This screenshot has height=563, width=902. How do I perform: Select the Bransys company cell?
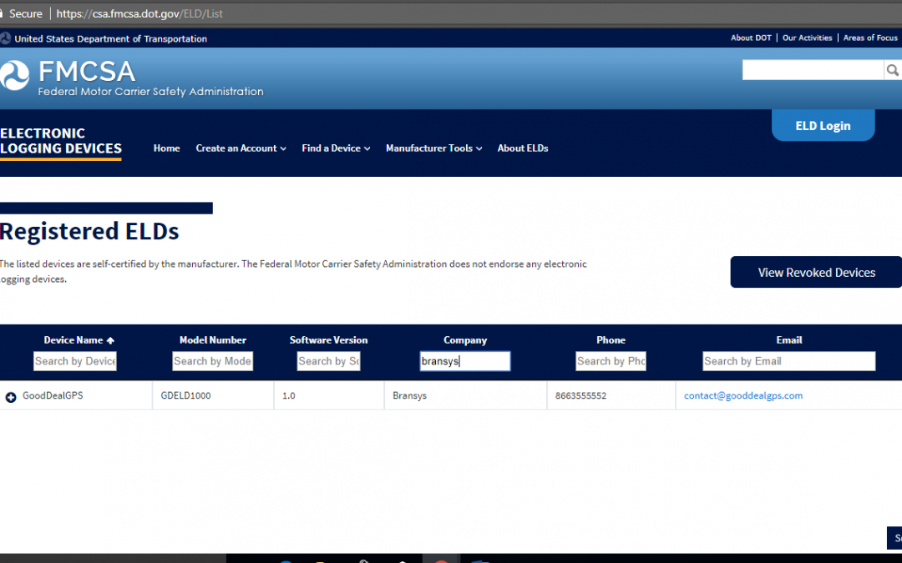pos(409,395)
